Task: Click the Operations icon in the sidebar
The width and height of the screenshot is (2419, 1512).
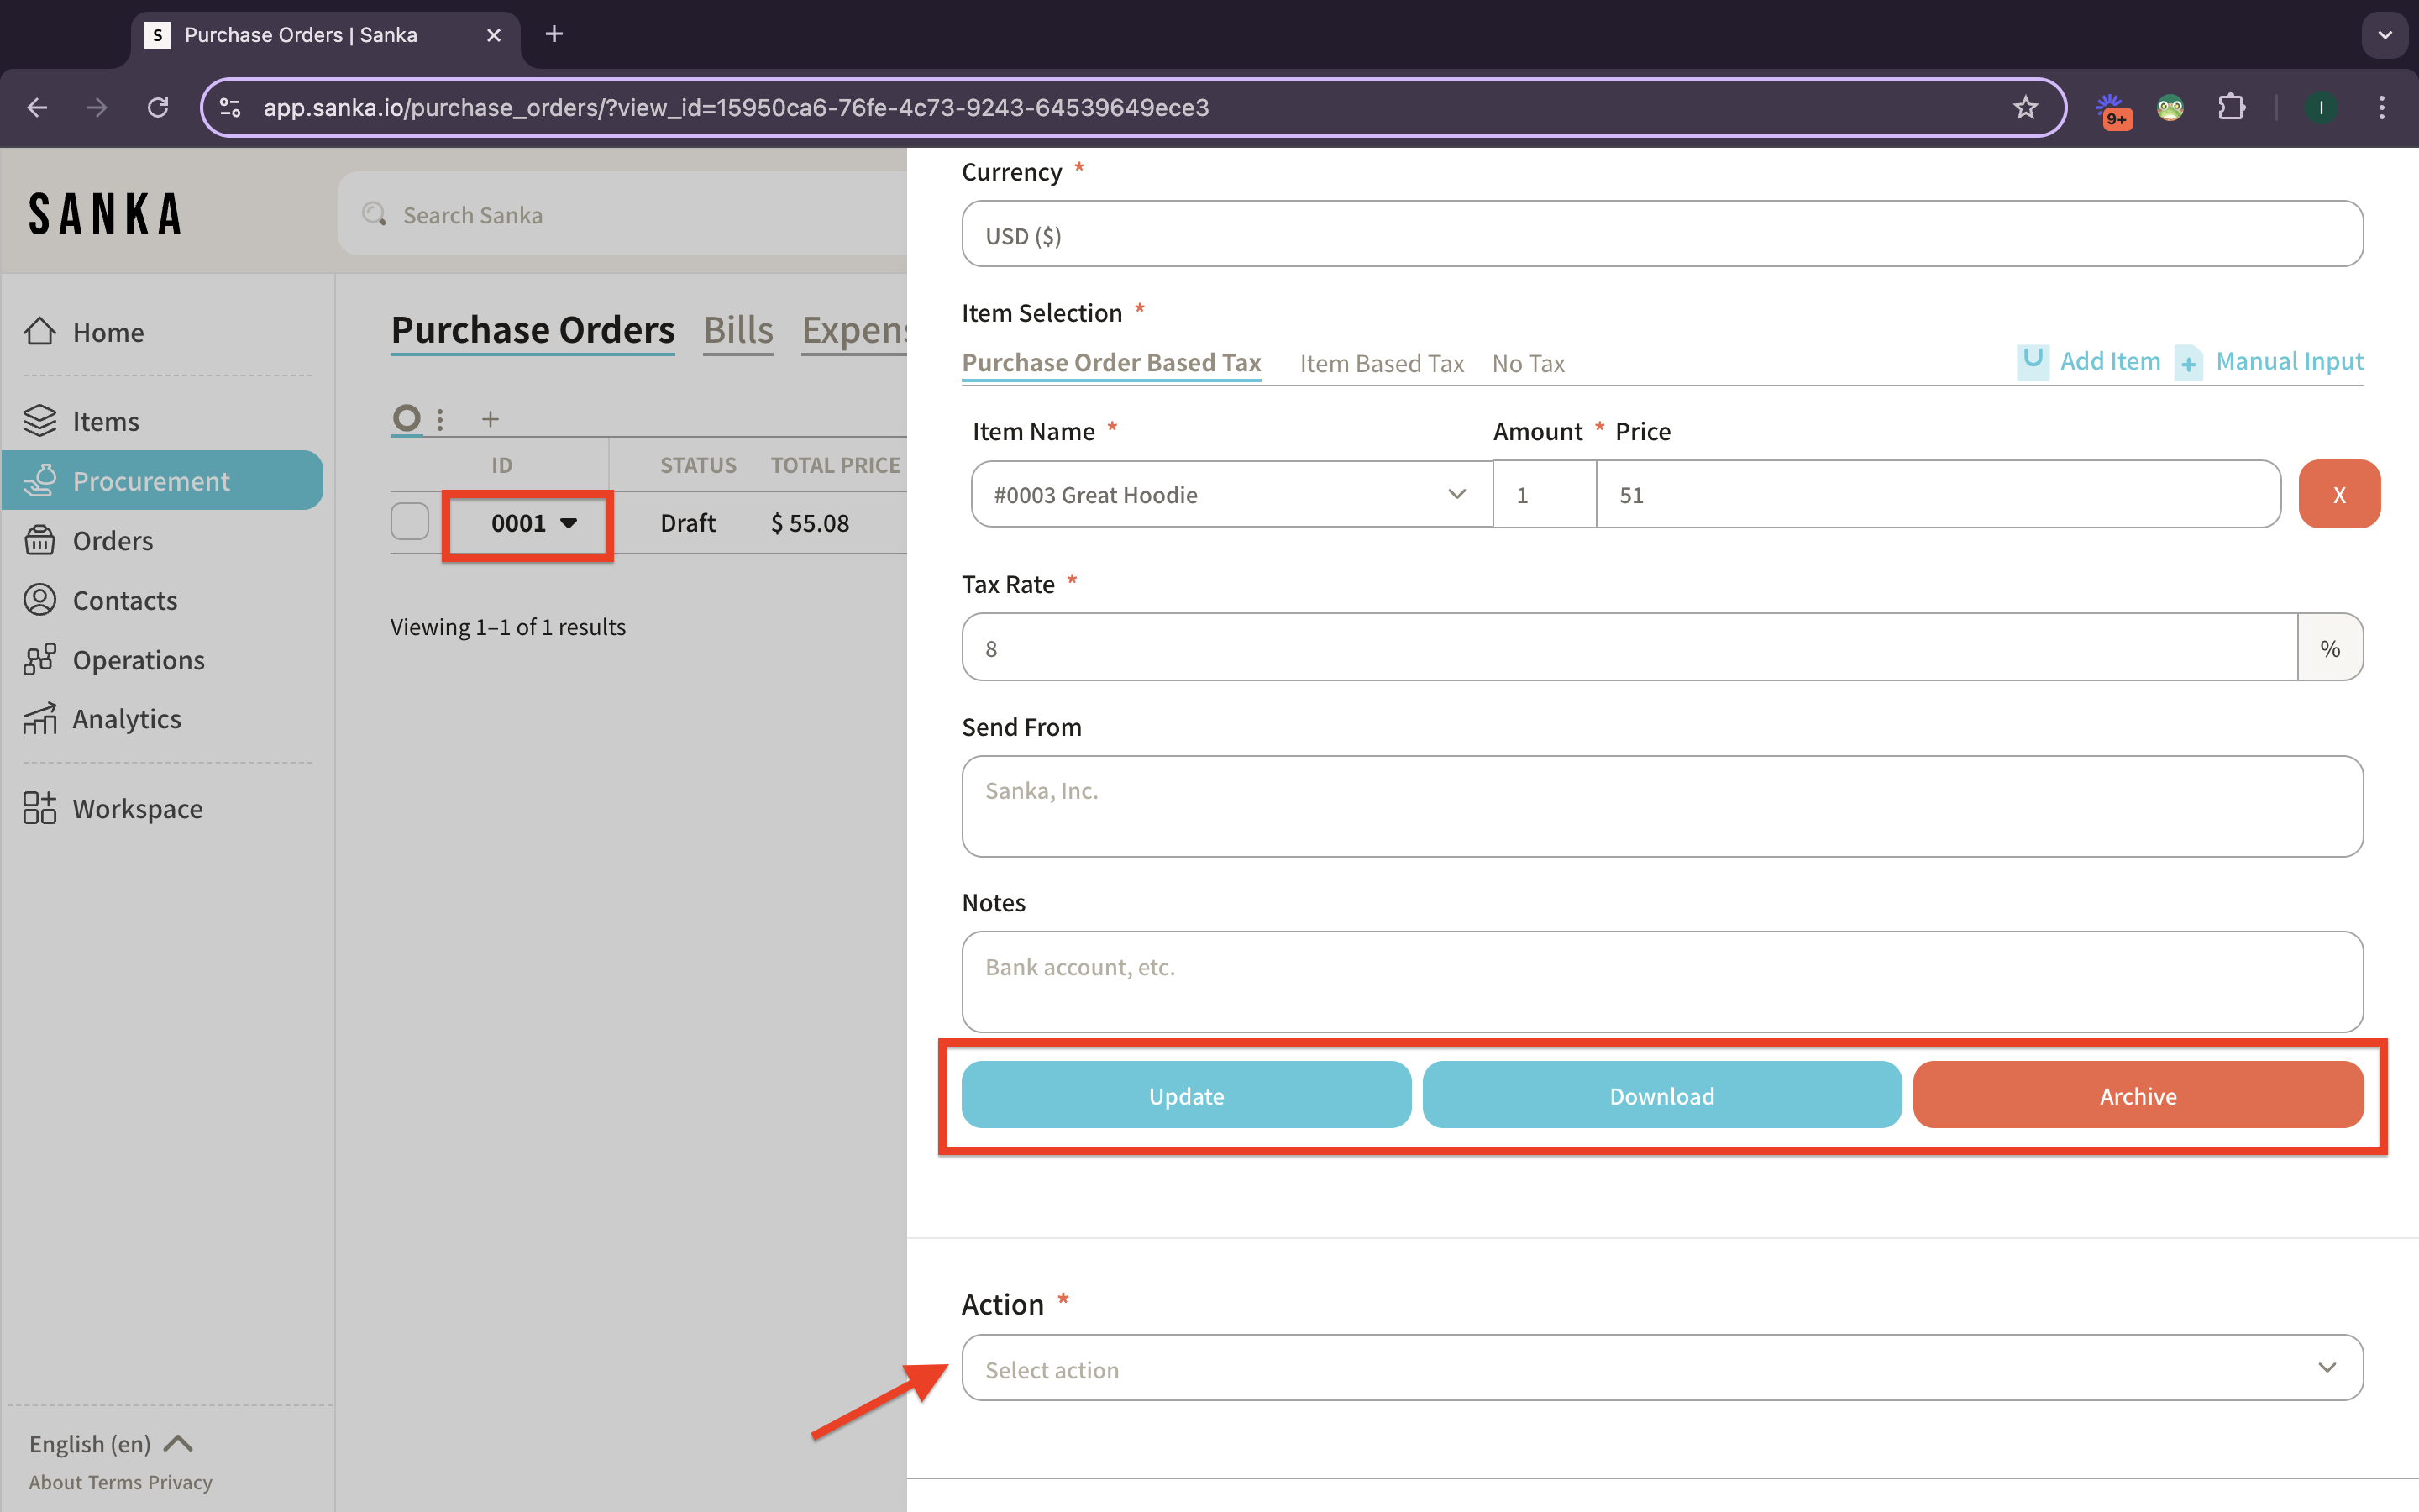Action: pos(40,659)
